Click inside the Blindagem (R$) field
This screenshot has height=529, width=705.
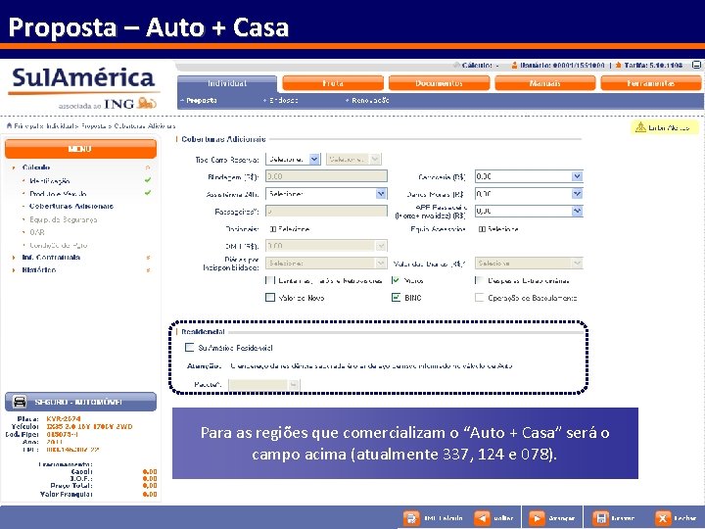(x=326, y=176)
